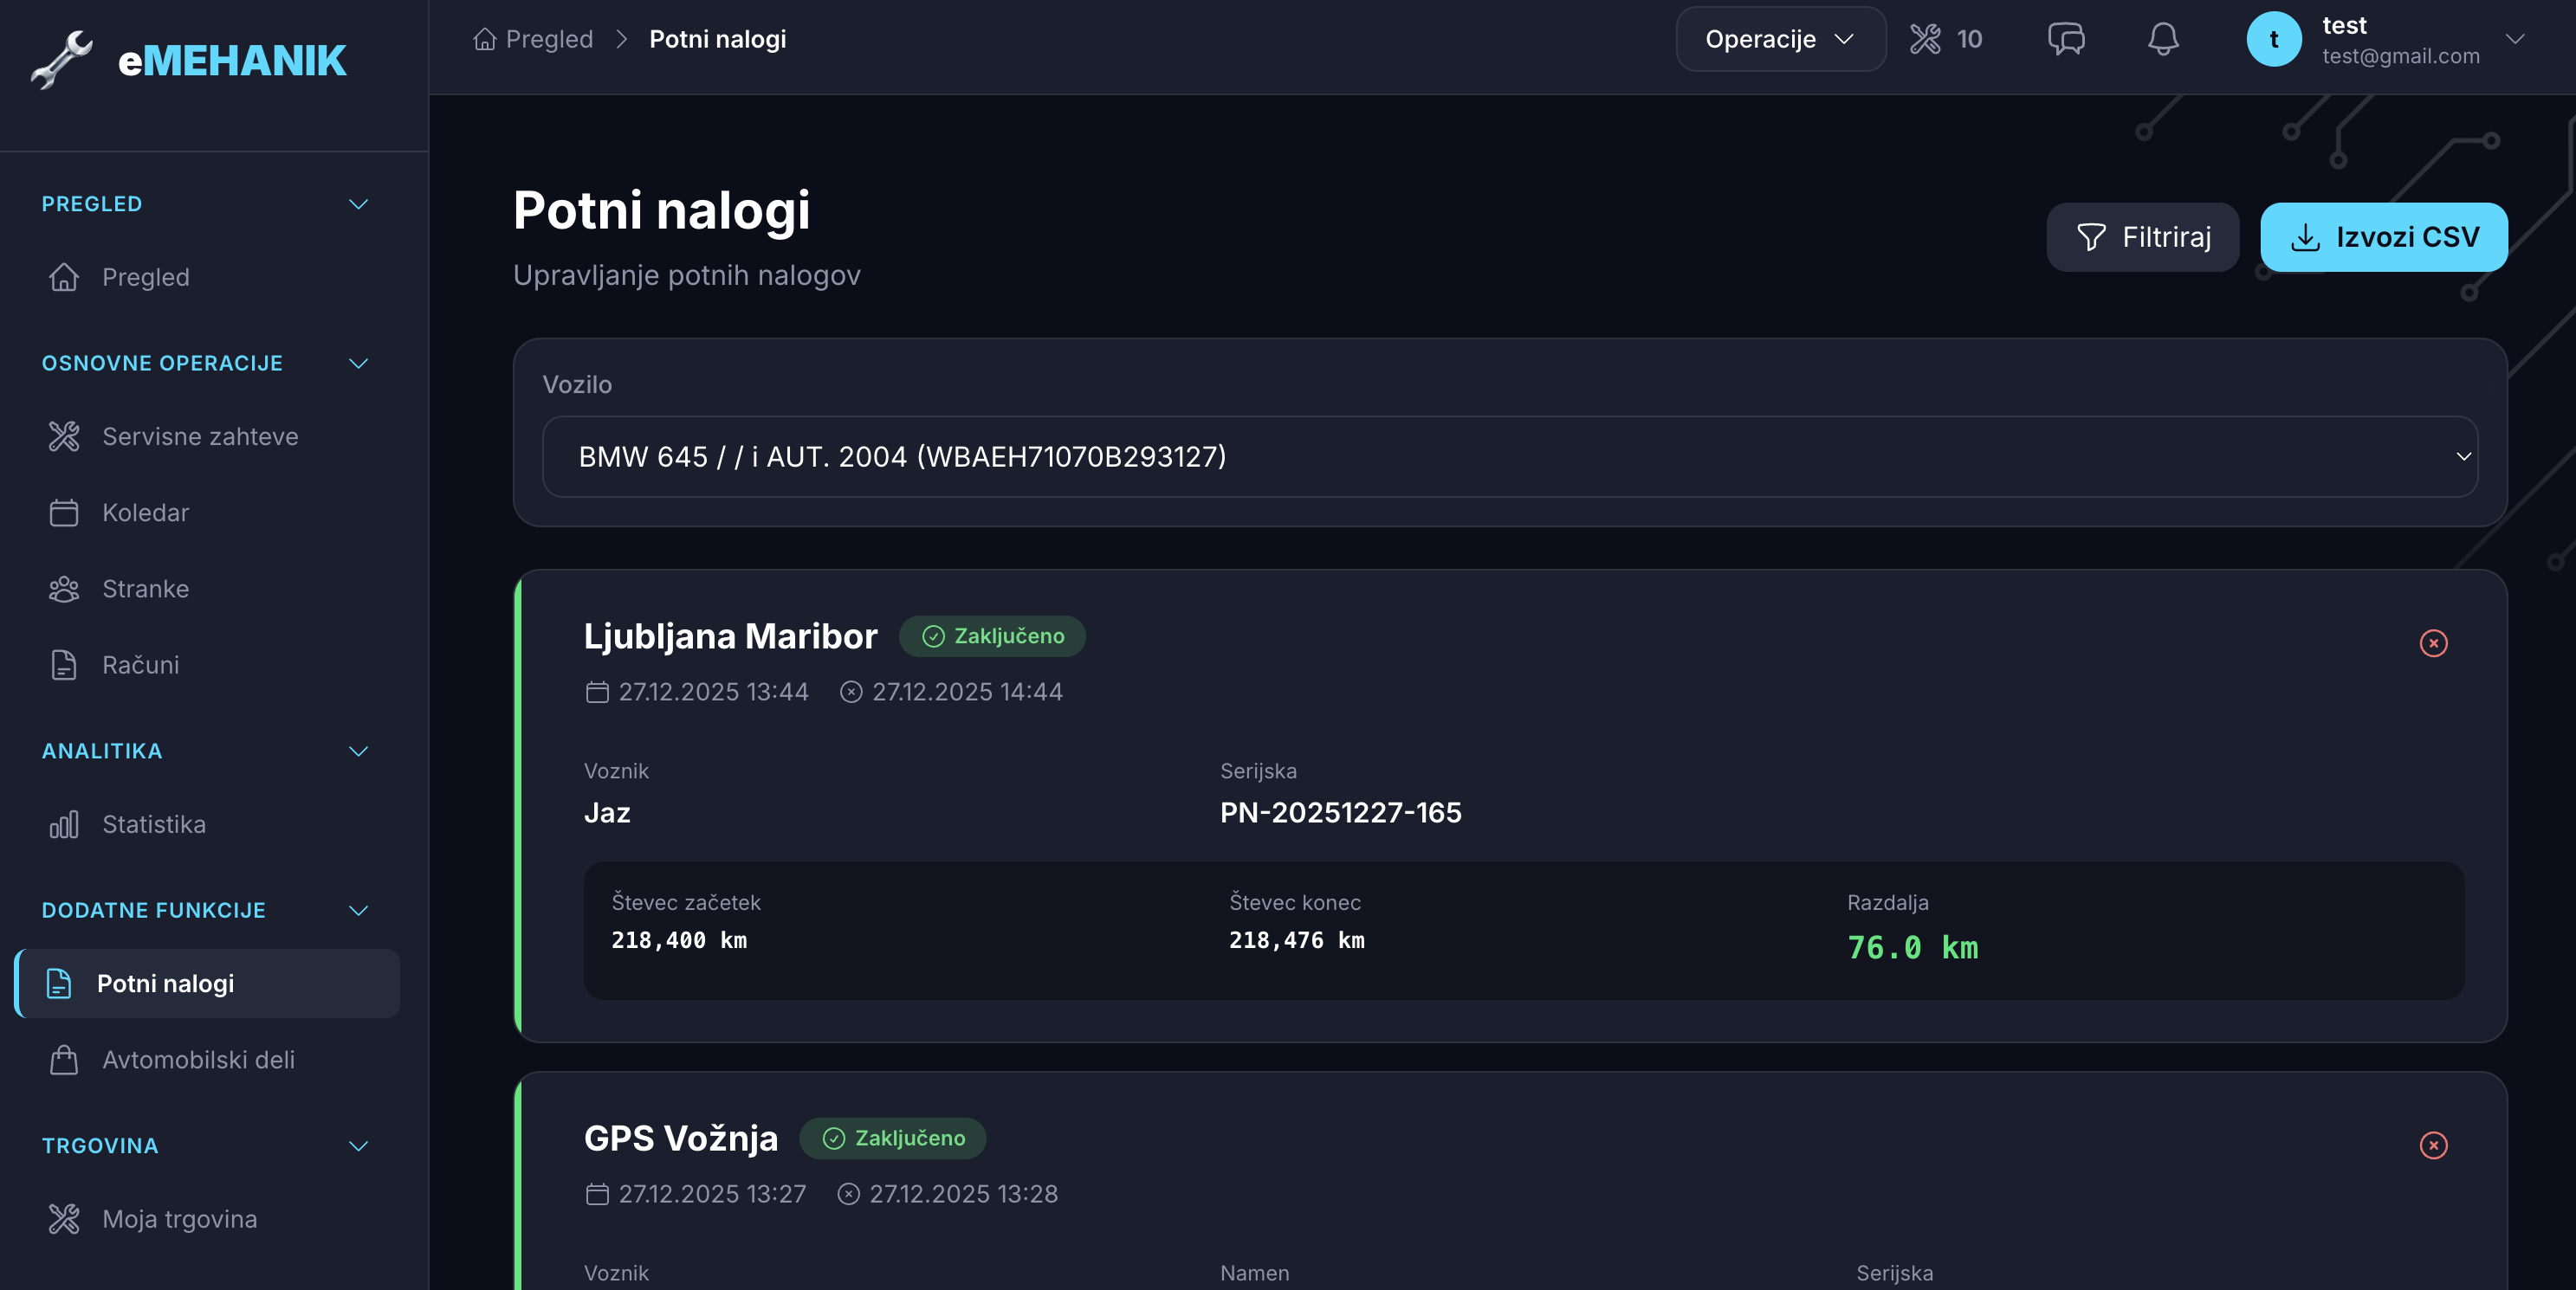This screenshot has height=1290, width=2576.
Task: Open the Koledar calendar icon
Action: click(x=63, y=513)
